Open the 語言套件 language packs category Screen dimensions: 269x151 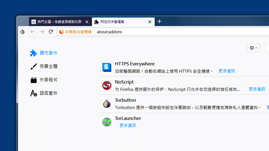44,93
